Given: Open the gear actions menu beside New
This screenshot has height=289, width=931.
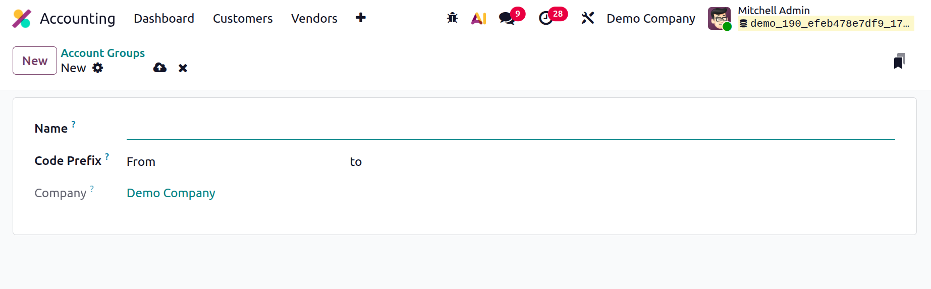Looking at the screenshot, I should [98, 68].
